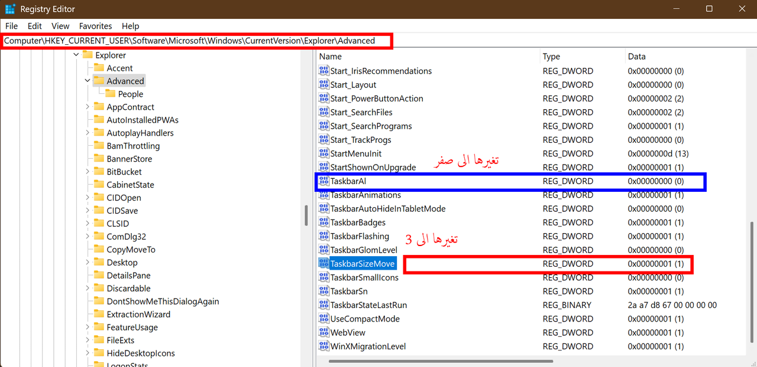
Task: Expand the ComDlg32 tree node
Action: coord(88,237)
